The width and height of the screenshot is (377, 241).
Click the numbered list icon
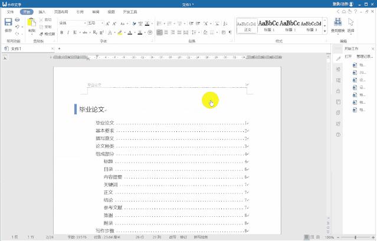point(169,24)
